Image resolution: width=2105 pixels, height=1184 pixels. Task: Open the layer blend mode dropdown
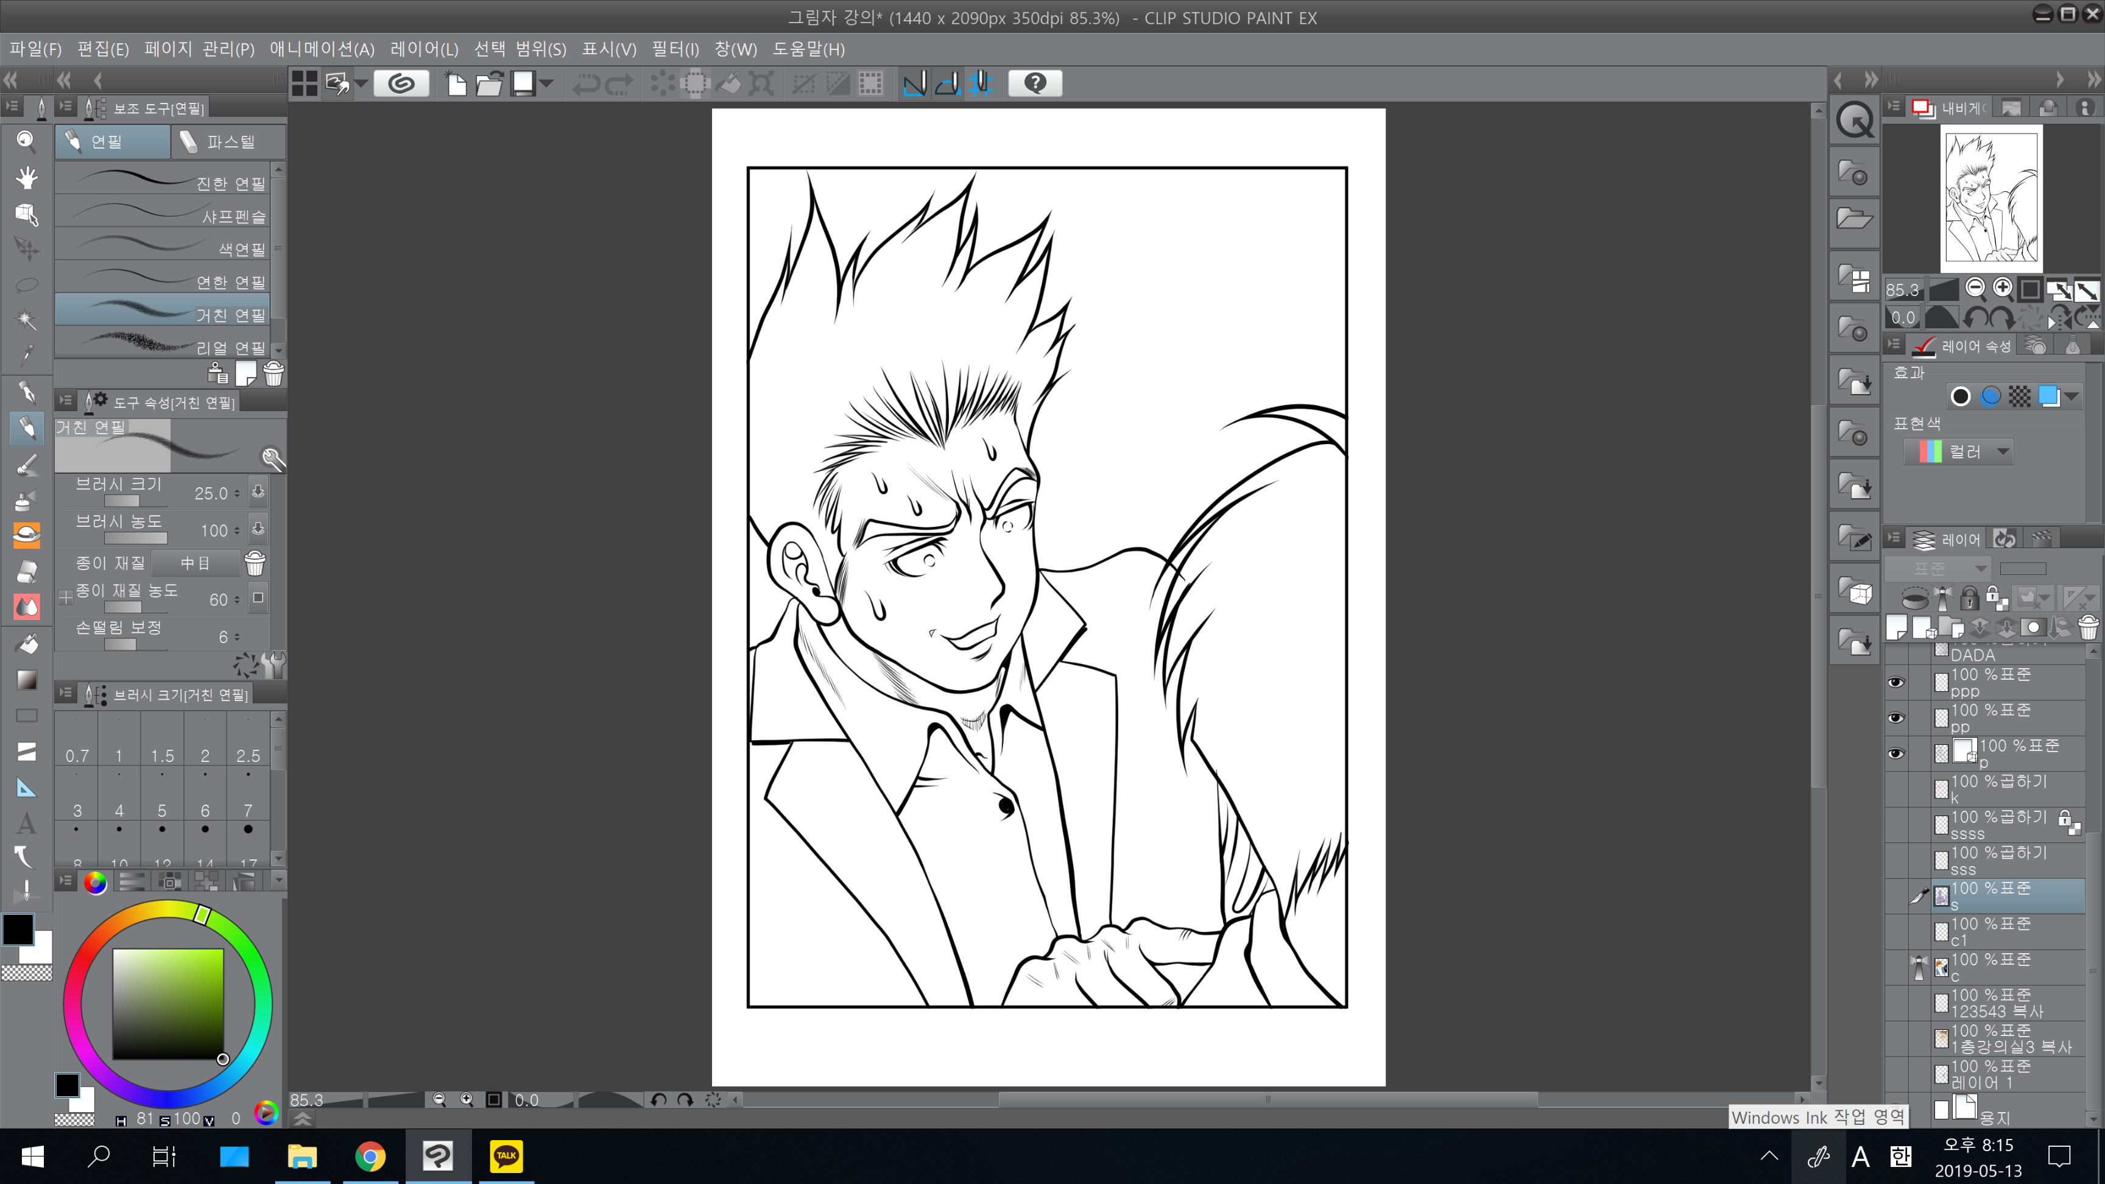(x=1937, y=568)
